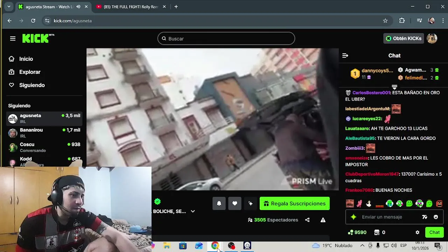Open emoji smiley picker
The height and width of the screenshot is (252, 448).
click(436, 217)
